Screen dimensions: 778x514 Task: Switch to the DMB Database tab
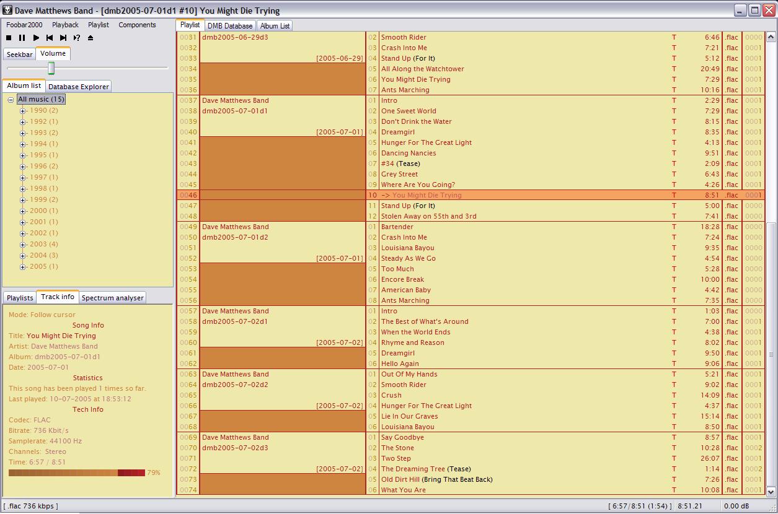pos(229,26)
